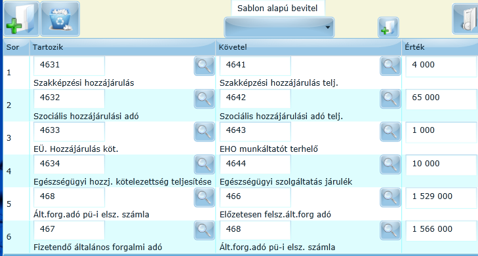478x256 pixels.
Task: Open account search for Tartozik 4632
Action: pyautogui.click(x=204, y=99)
